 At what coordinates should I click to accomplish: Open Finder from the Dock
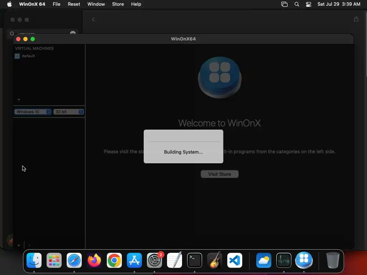[x=34, y=260]
